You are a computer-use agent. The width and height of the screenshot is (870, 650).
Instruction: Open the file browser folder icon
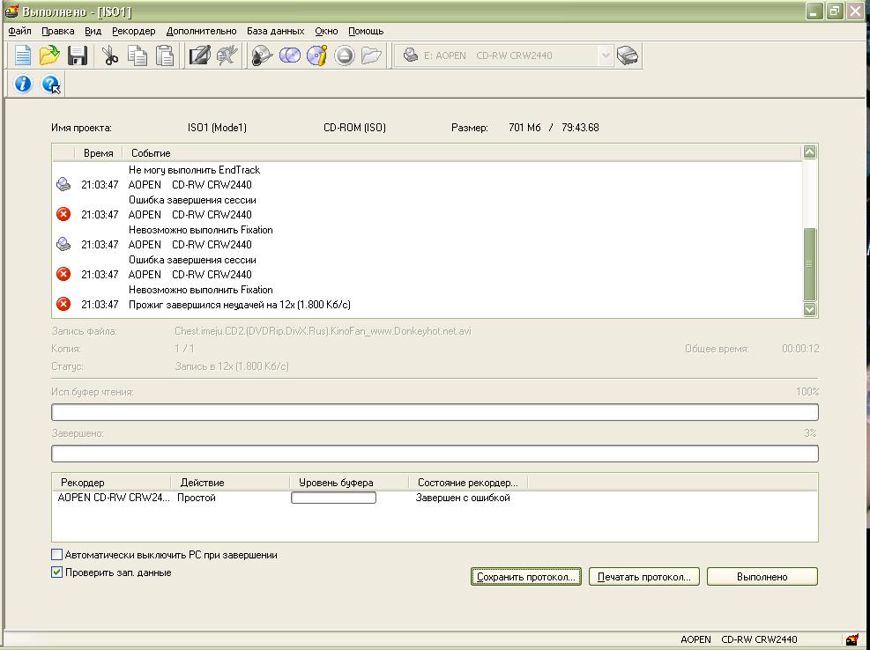coord(371,55)
